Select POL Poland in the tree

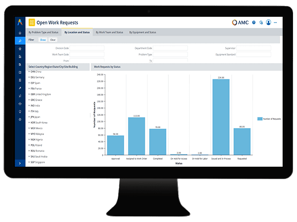[36, 145]
